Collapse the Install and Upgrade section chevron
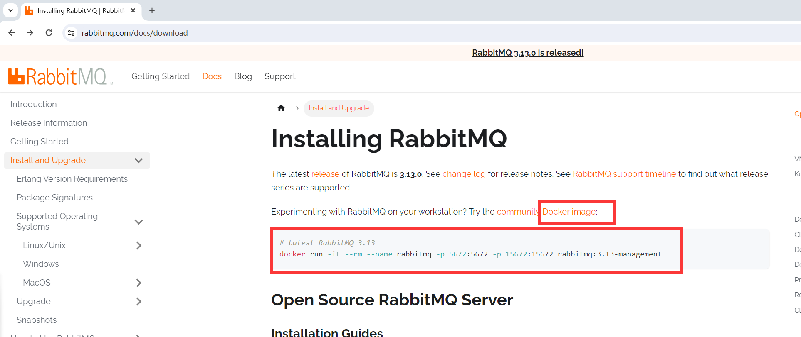The width and height of the screenshot is (801, 337). pos(139,160)
